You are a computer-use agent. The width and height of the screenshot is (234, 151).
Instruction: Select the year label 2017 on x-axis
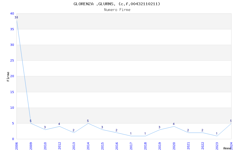(x=131, y=146)
